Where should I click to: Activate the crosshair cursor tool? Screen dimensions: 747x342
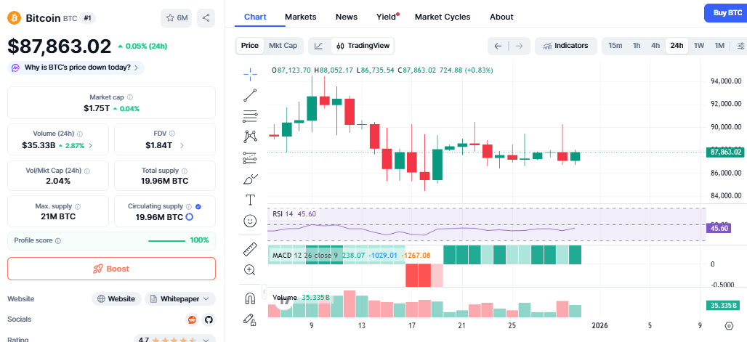(250, 73)
